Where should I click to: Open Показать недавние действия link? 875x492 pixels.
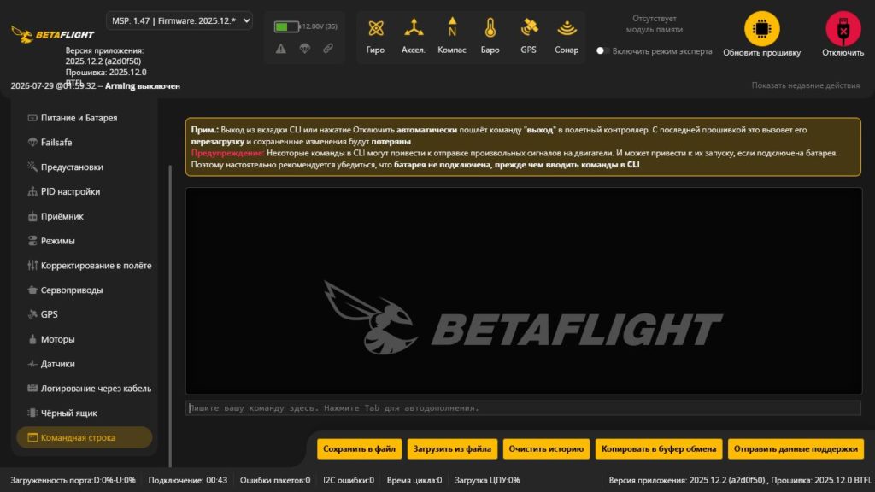tap(805, 85)
